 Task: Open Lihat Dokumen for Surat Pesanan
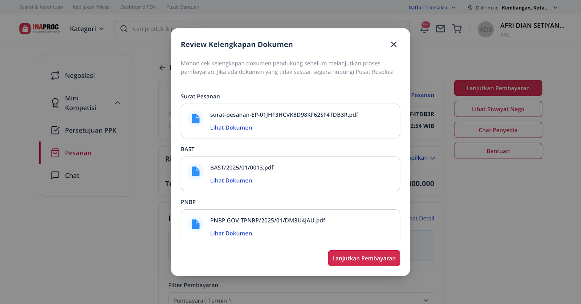(x=231, y=128)
